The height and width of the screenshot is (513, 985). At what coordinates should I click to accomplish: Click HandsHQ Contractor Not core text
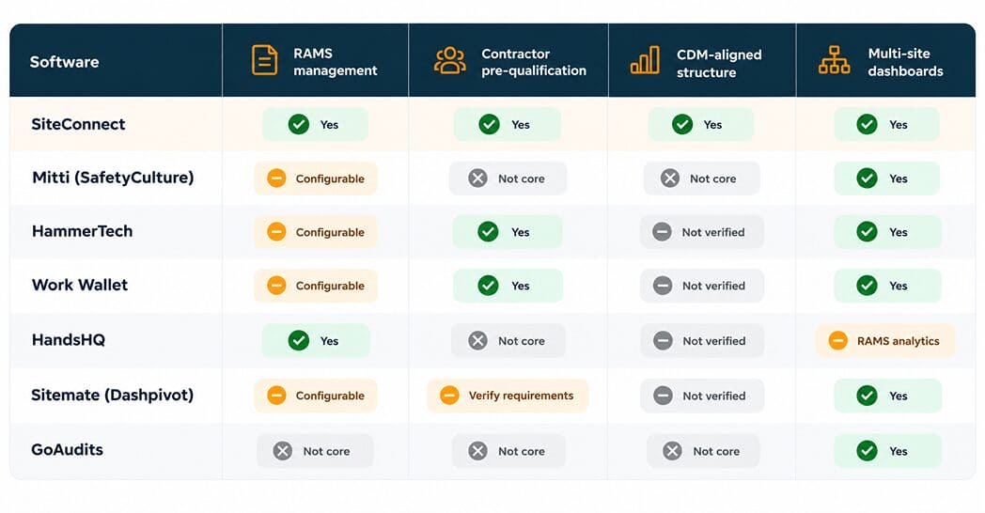pyautogui.click(x=522, y=341)
